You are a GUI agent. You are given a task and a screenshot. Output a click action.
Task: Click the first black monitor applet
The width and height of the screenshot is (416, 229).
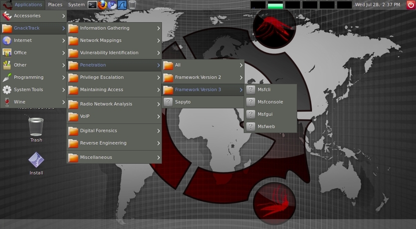[258, 5]
